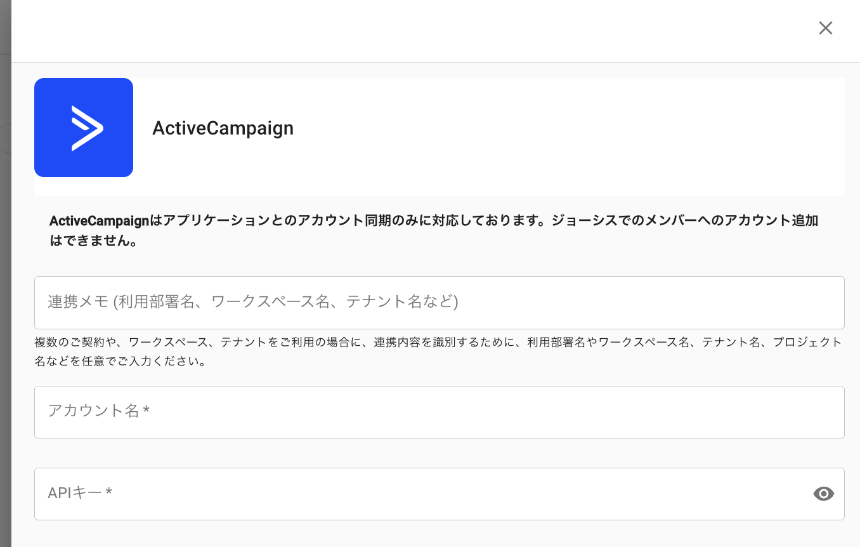The height and width of the screenshot is (547, 860).
Task: Click the white arrow inside the logo
Action: point(87,128)
